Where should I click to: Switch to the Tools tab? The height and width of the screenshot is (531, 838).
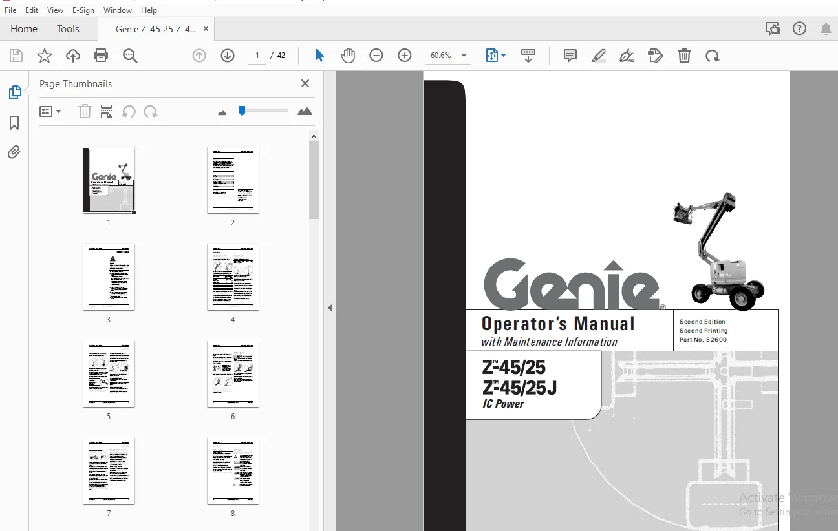point(68,28)
